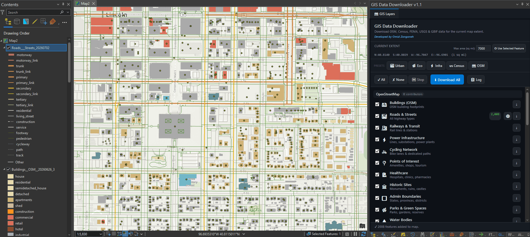Open the Chart properties pane tab
The image size is (530, 237).
442,234
